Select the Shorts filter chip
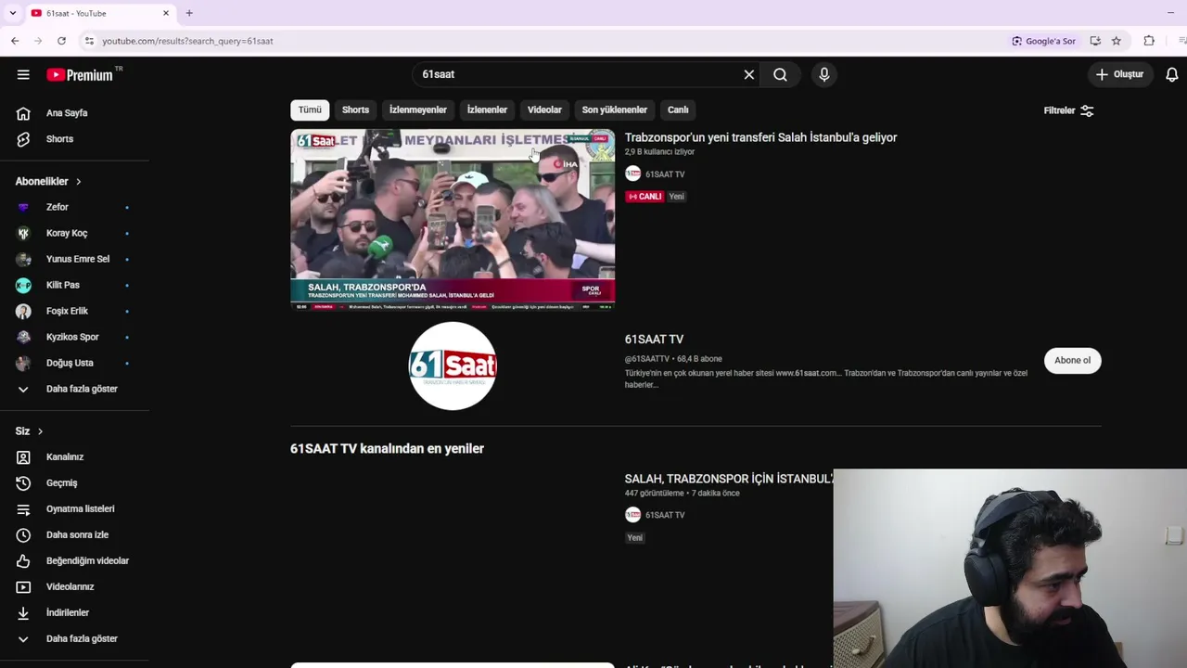Screen dimensions: 1187x668 click(355, 109)
